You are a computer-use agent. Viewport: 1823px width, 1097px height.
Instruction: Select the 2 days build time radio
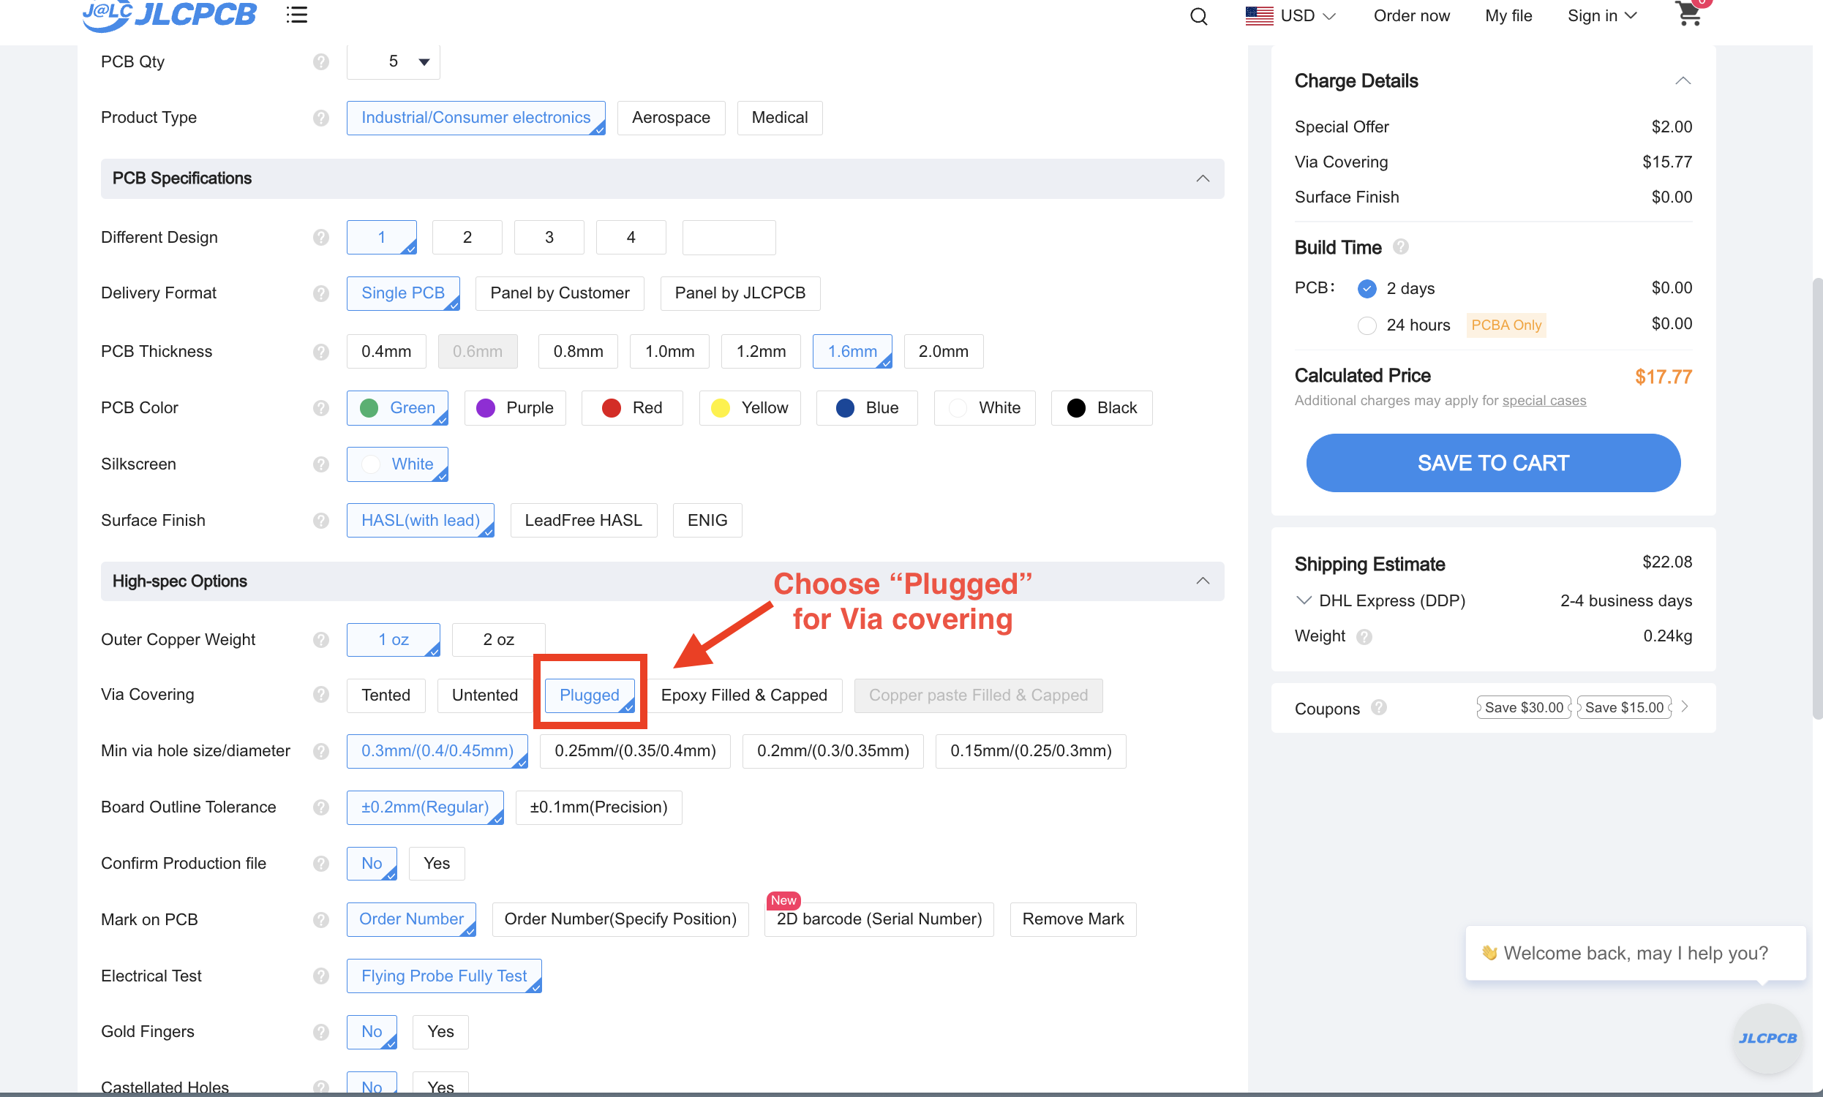[1367, 289]
